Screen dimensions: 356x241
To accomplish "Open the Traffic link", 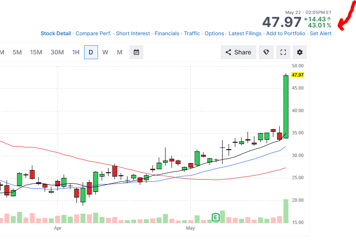I will pos(192,33).
